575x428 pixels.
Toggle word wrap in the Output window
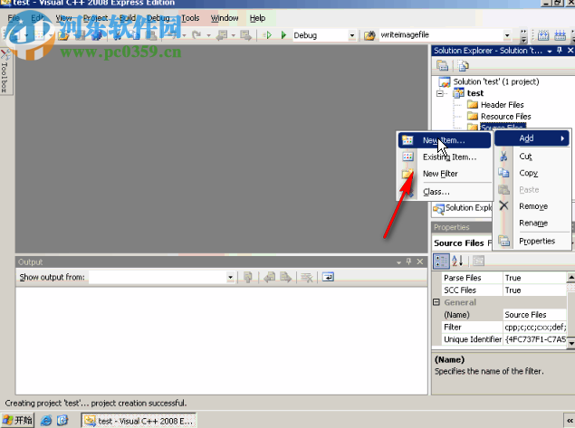328,278
